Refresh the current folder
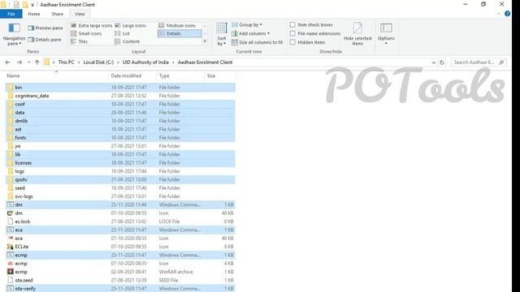Image resolution: width=520 pixels, height=292 pixels. pos(442,62)
